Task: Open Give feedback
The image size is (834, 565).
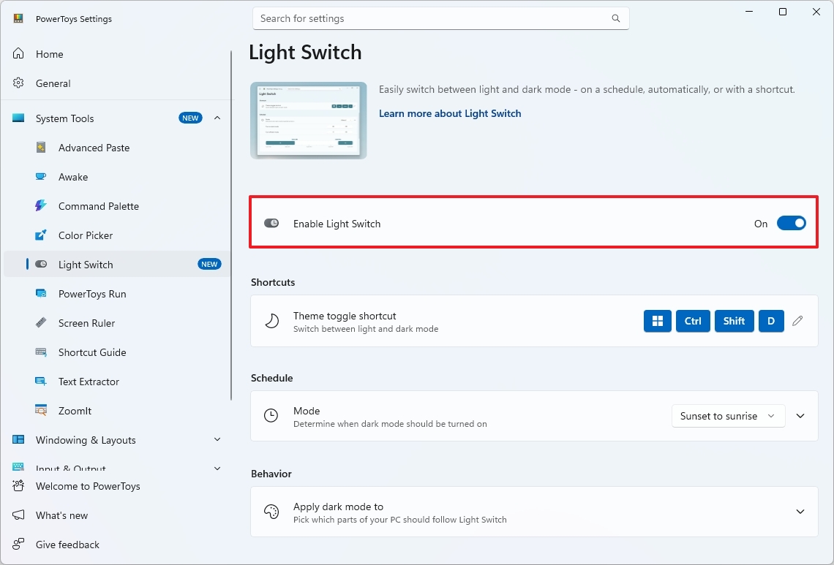Action: tap(67, 545)
